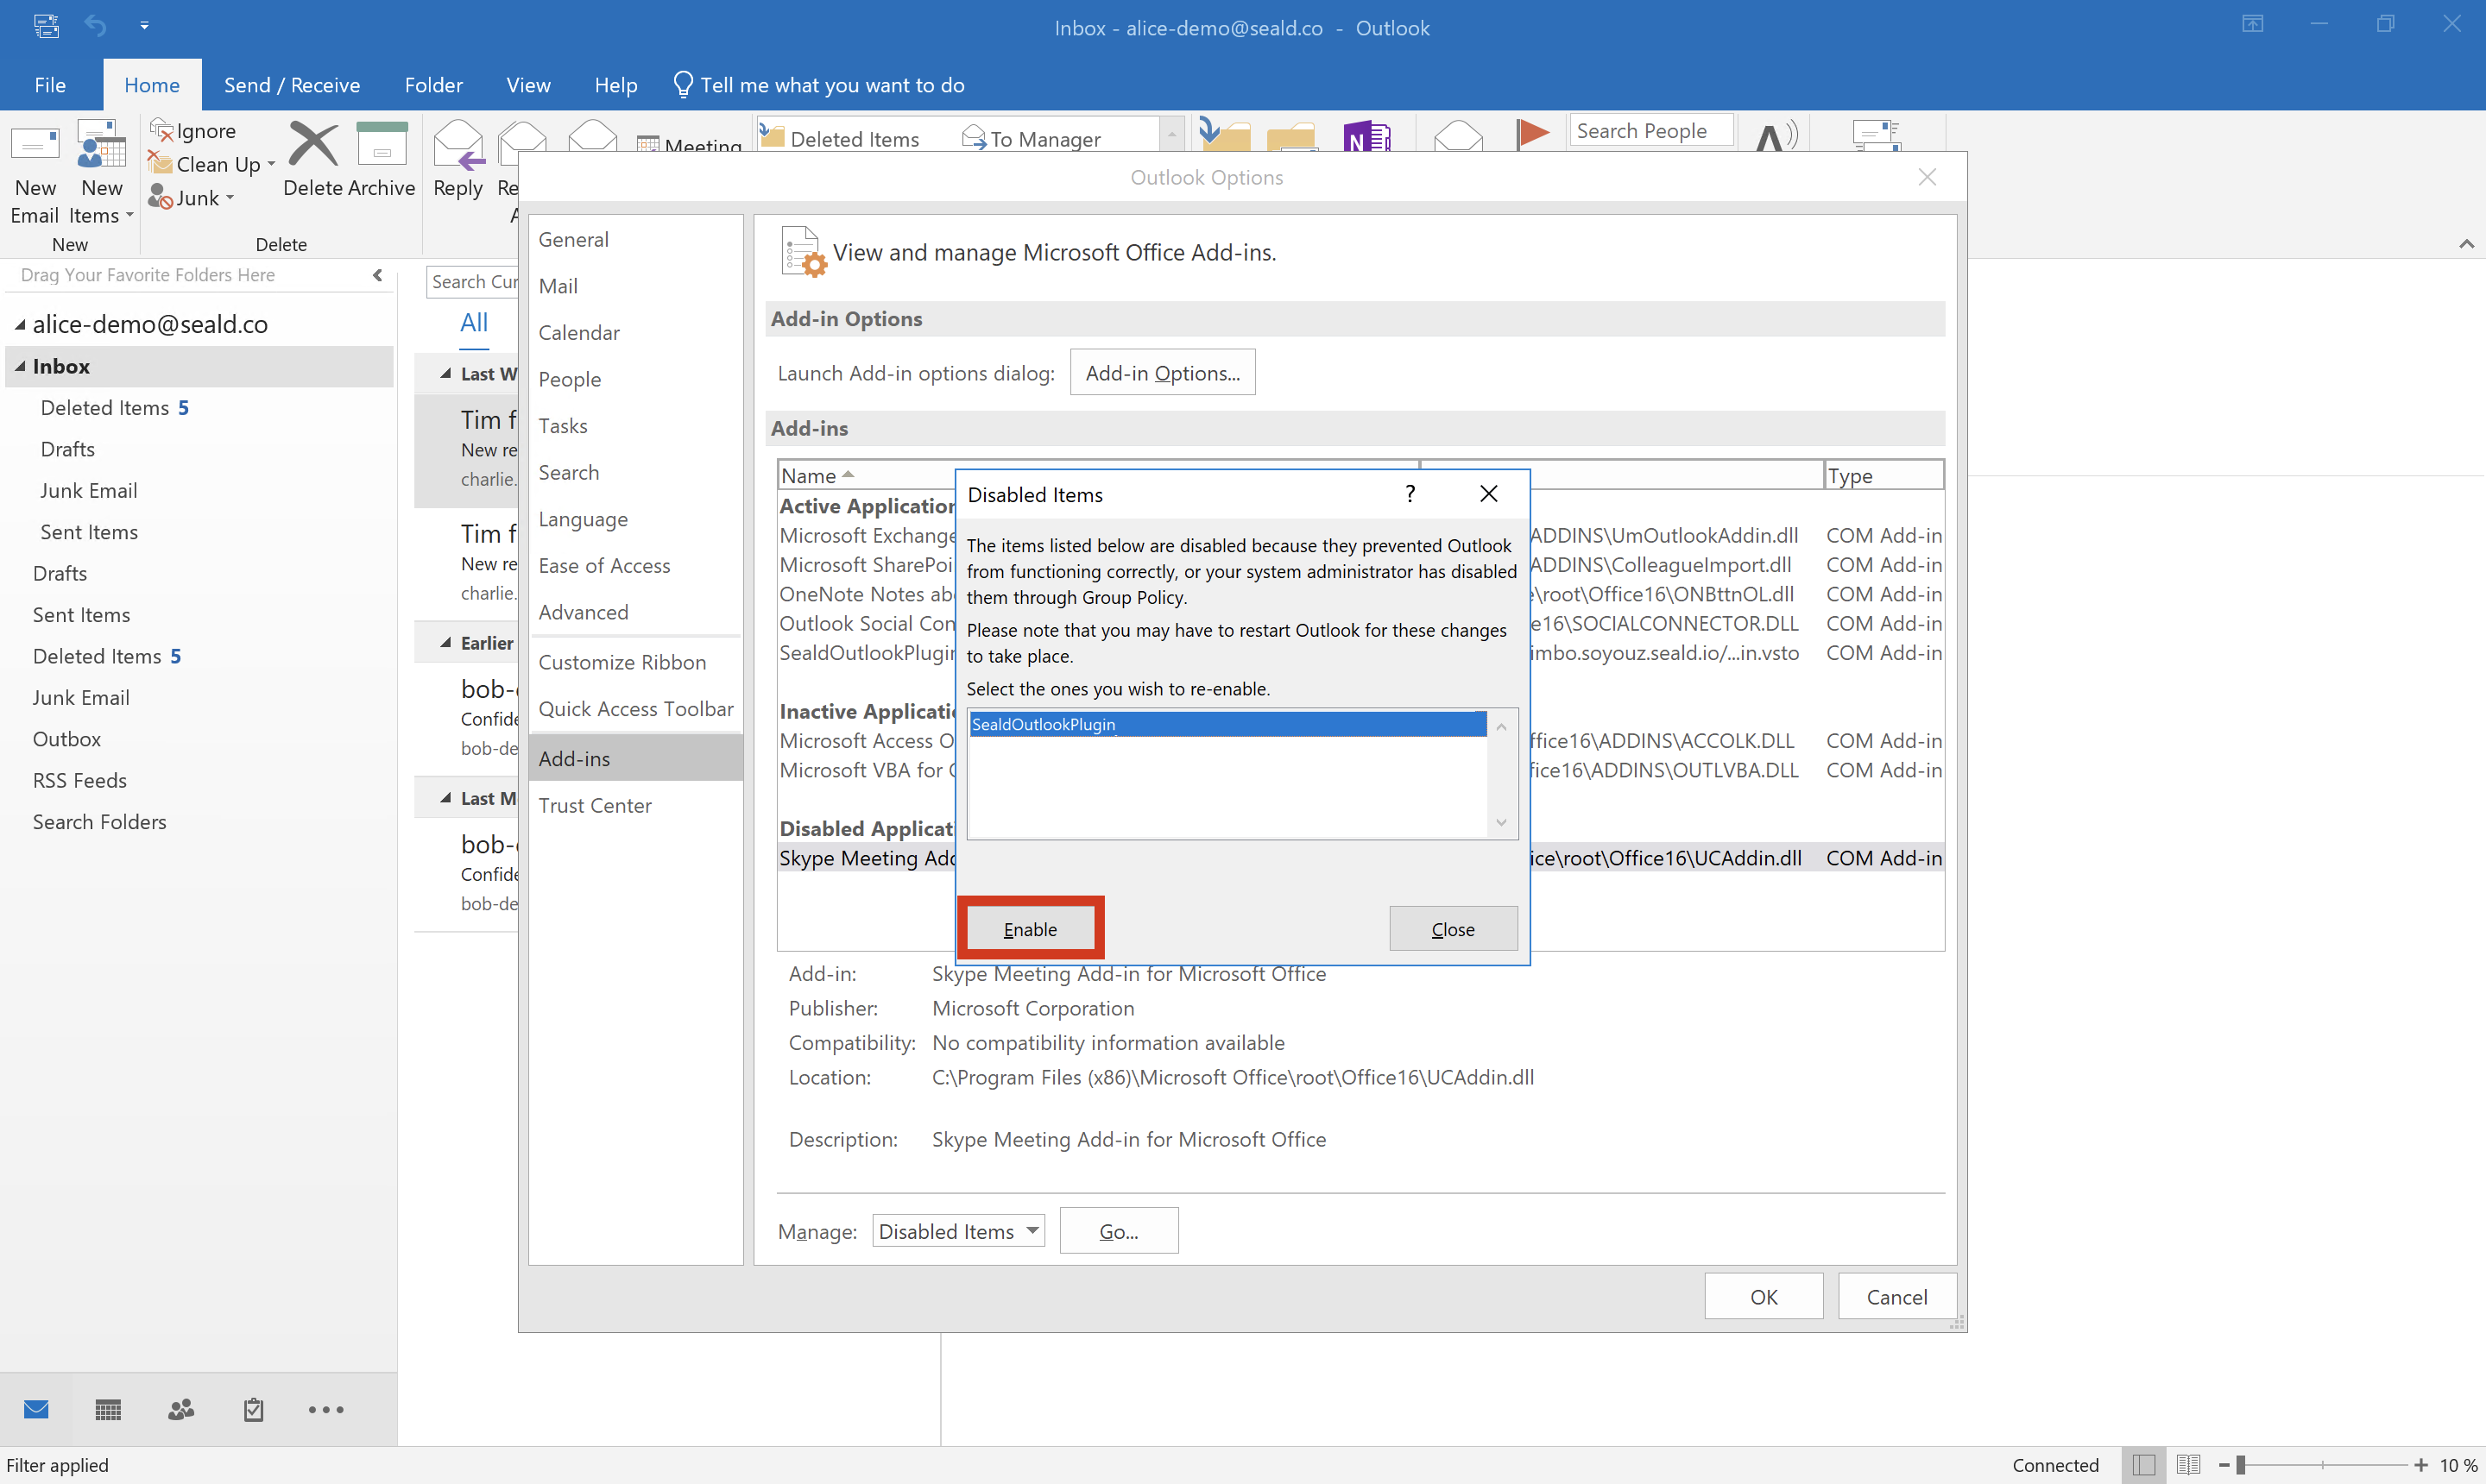Click the Read Aloud icon
This screenshot has width=2486, height=1484.
point(1776,136)
